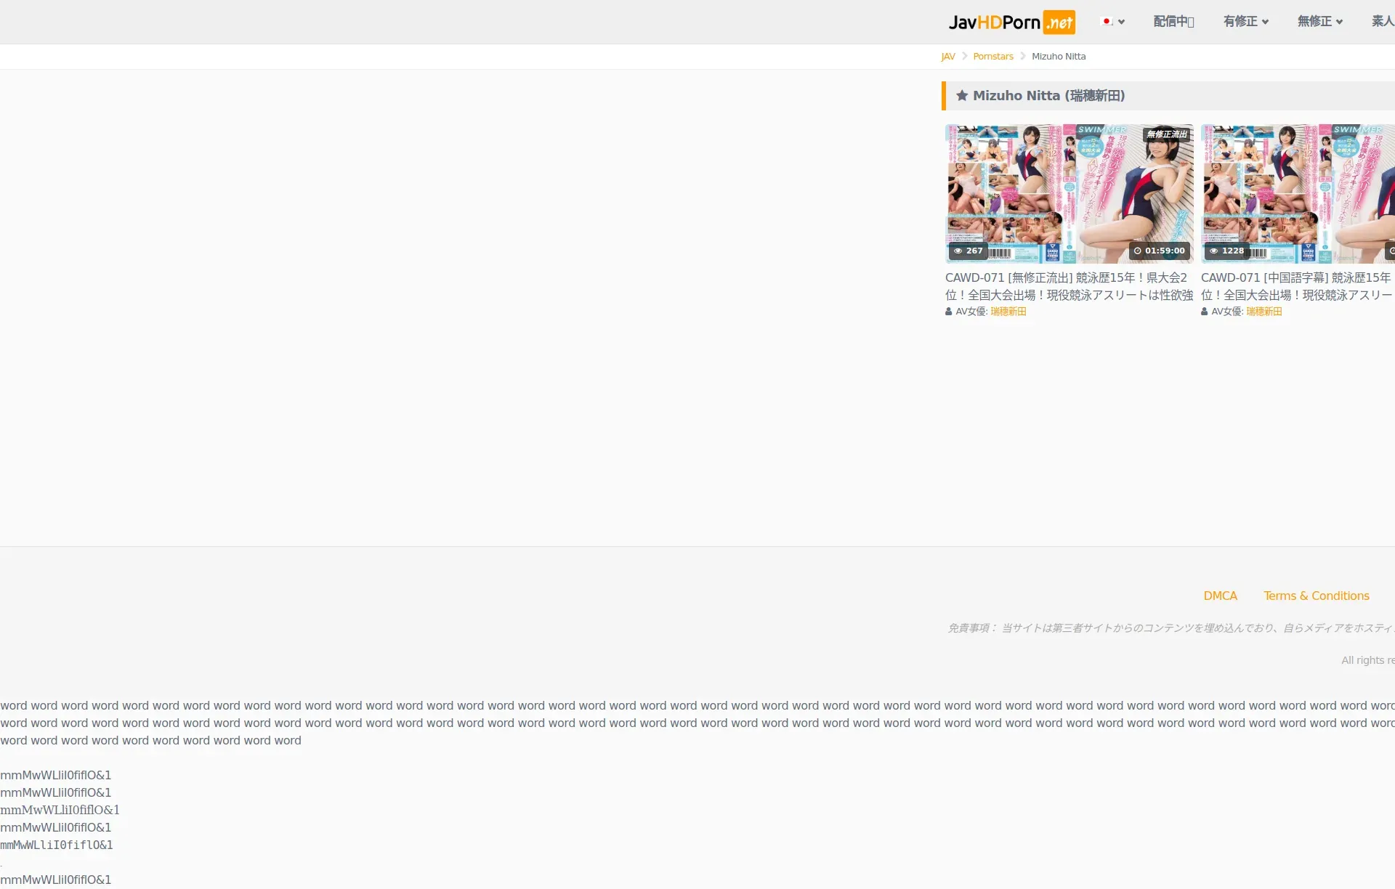Open the Japan flag language dropdown

(x=1113, y=22)
